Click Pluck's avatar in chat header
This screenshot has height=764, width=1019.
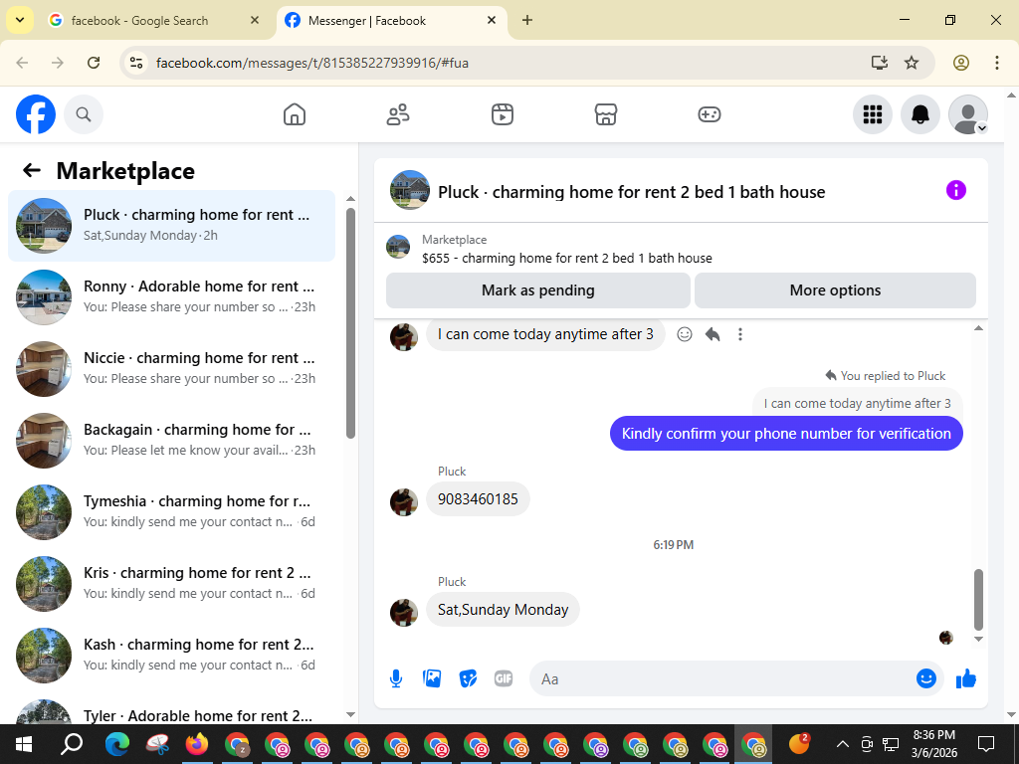pos(409,190)
